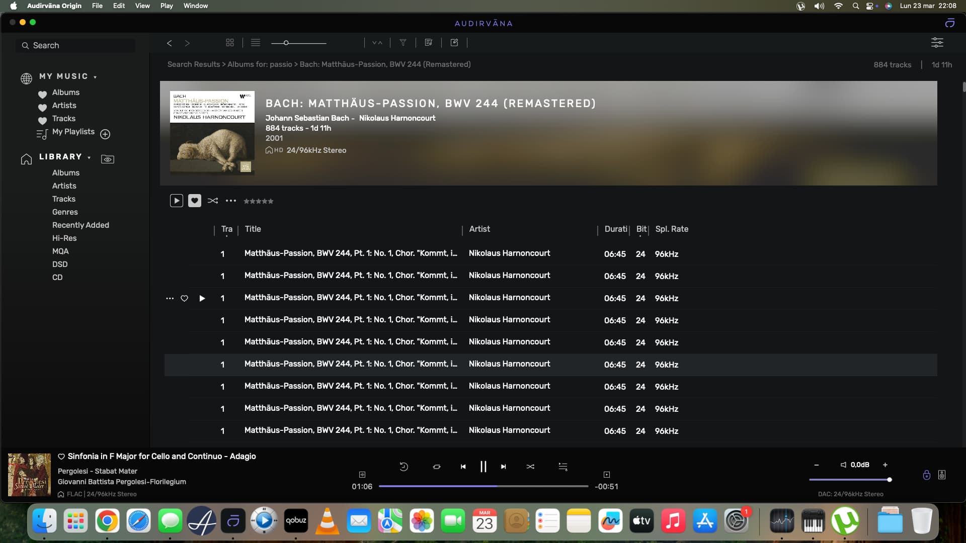
Task: Toggle library visibility eye icon
Action: (x=108, y=159)
